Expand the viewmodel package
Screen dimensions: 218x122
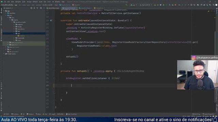(14, 38)
